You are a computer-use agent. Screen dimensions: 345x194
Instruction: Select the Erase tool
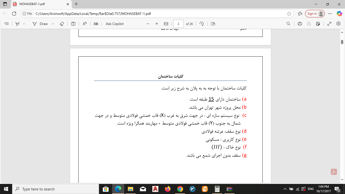pos(62,24)
